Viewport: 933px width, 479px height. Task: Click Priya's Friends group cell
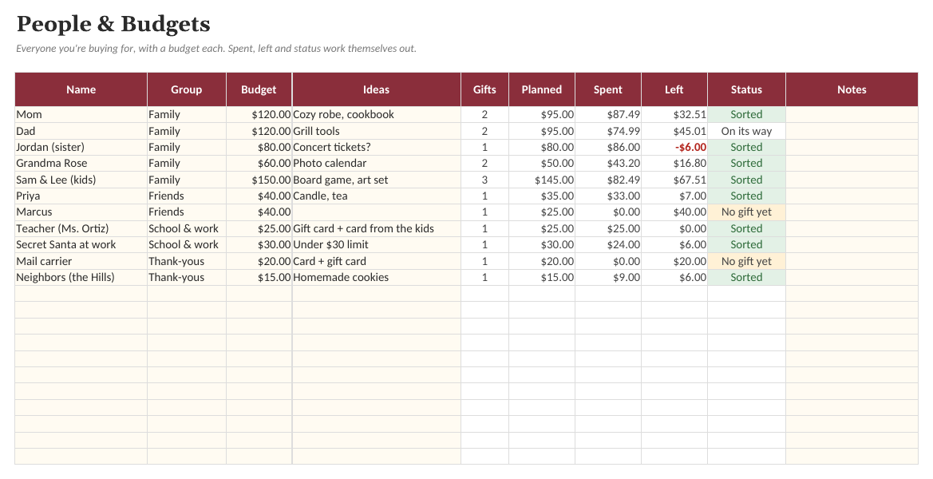[186, 196]
